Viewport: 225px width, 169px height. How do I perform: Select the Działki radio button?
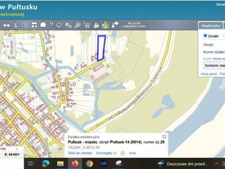(x=206, y=36)
